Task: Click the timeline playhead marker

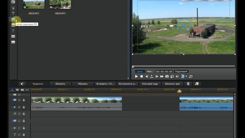Action: point(180,91)
